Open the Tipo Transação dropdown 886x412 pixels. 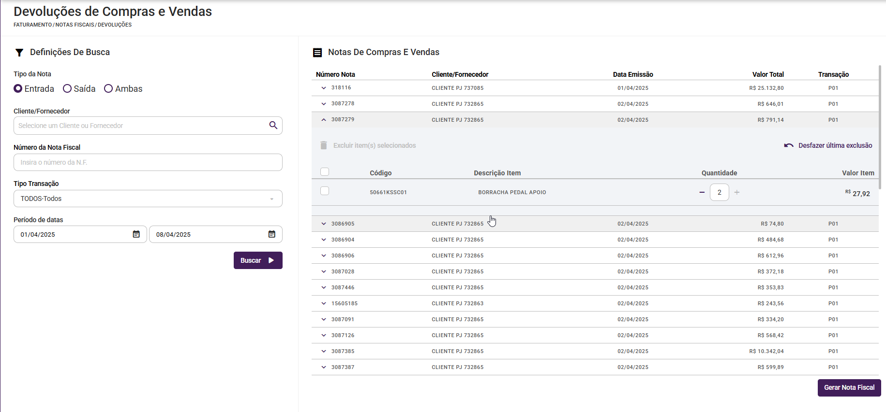point(148,199)
